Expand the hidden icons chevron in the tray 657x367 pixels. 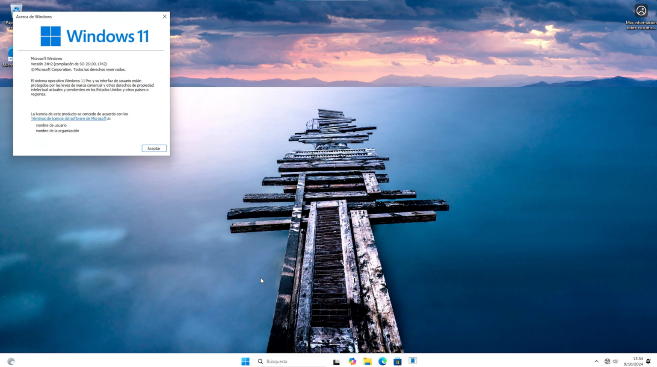coord(597,361)
